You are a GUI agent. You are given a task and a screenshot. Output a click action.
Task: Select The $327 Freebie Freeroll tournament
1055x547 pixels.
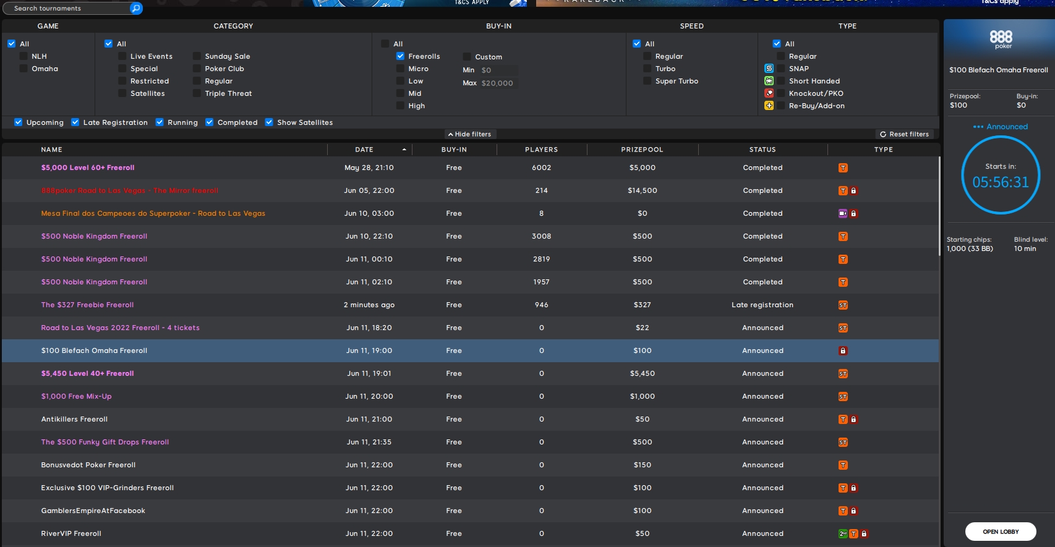tap(87, 305)
